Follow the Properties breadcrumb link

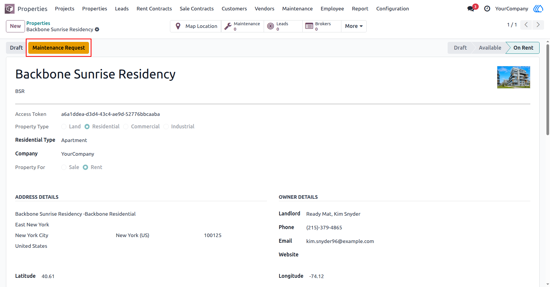[38, 23]
